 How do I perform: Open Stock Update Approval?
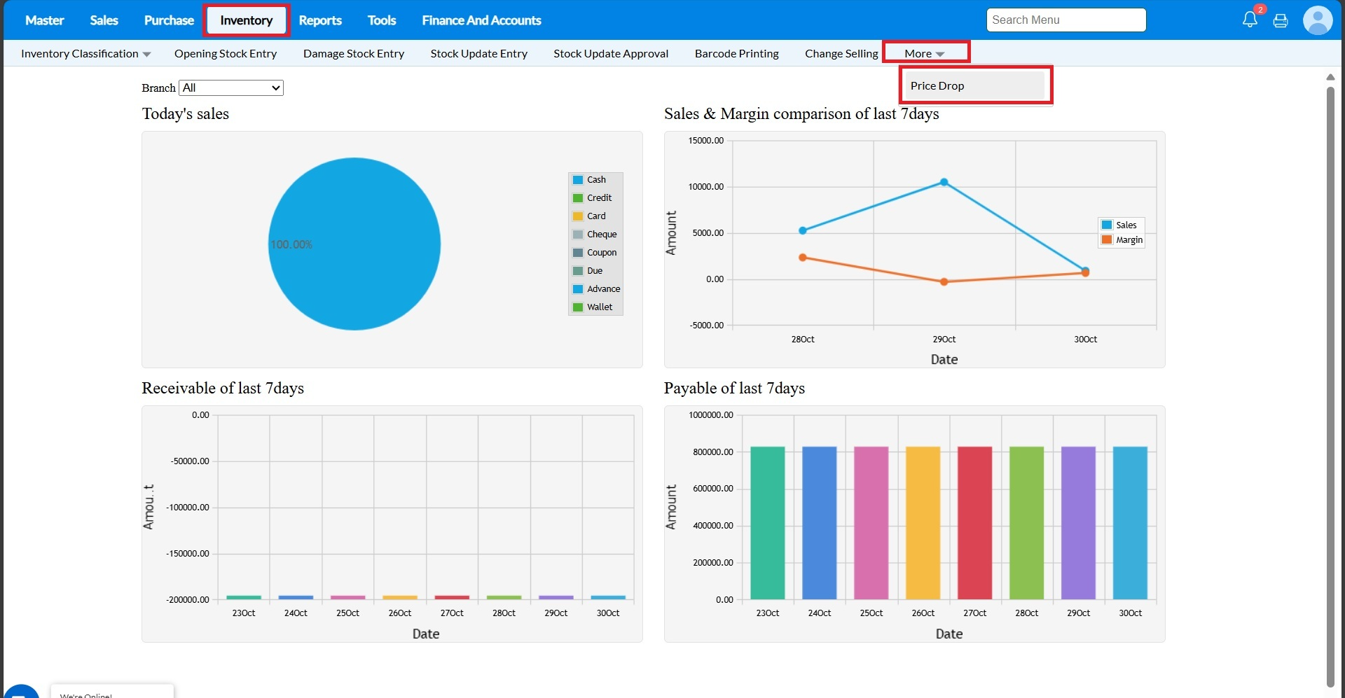point(610,54)
